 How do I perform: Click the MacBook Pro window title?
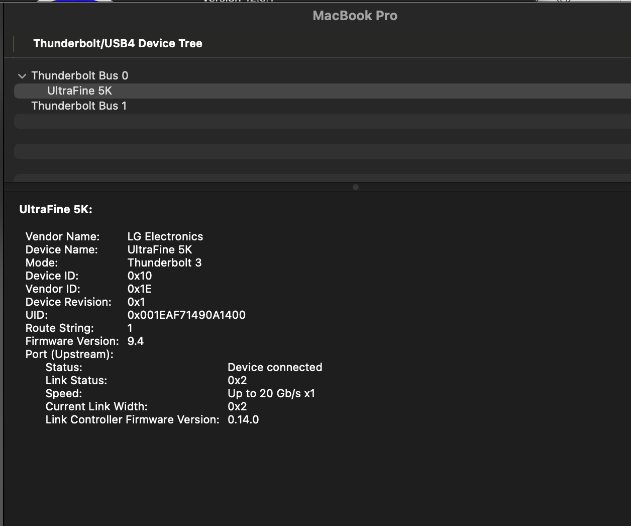pos(355,16)
